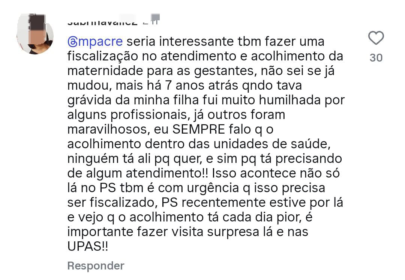Open the commenter's blurred profile picture
The image size is (405, 280).
35,35
